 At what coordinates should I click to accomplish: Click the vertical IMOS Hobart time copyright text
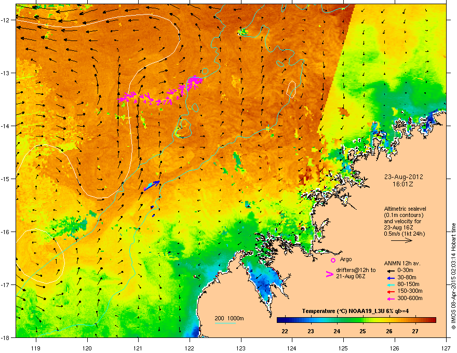[453, 276]
